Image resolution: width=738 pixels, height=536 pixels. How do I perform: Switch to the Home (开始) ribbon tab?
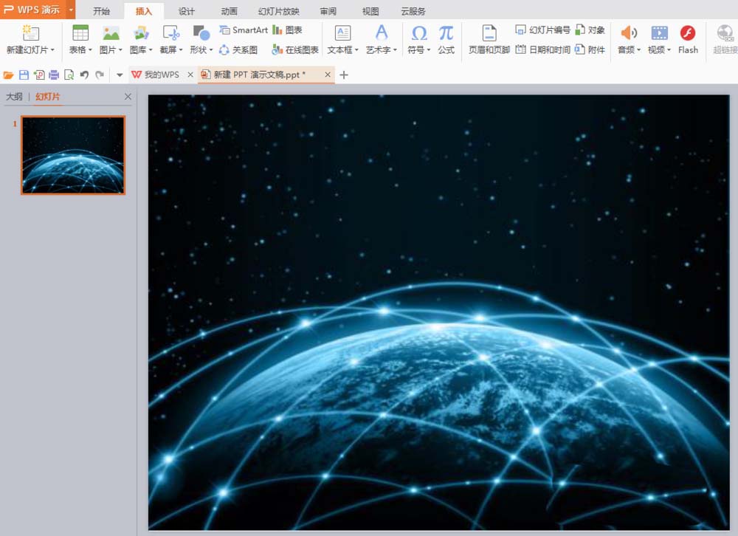point(101,11)
